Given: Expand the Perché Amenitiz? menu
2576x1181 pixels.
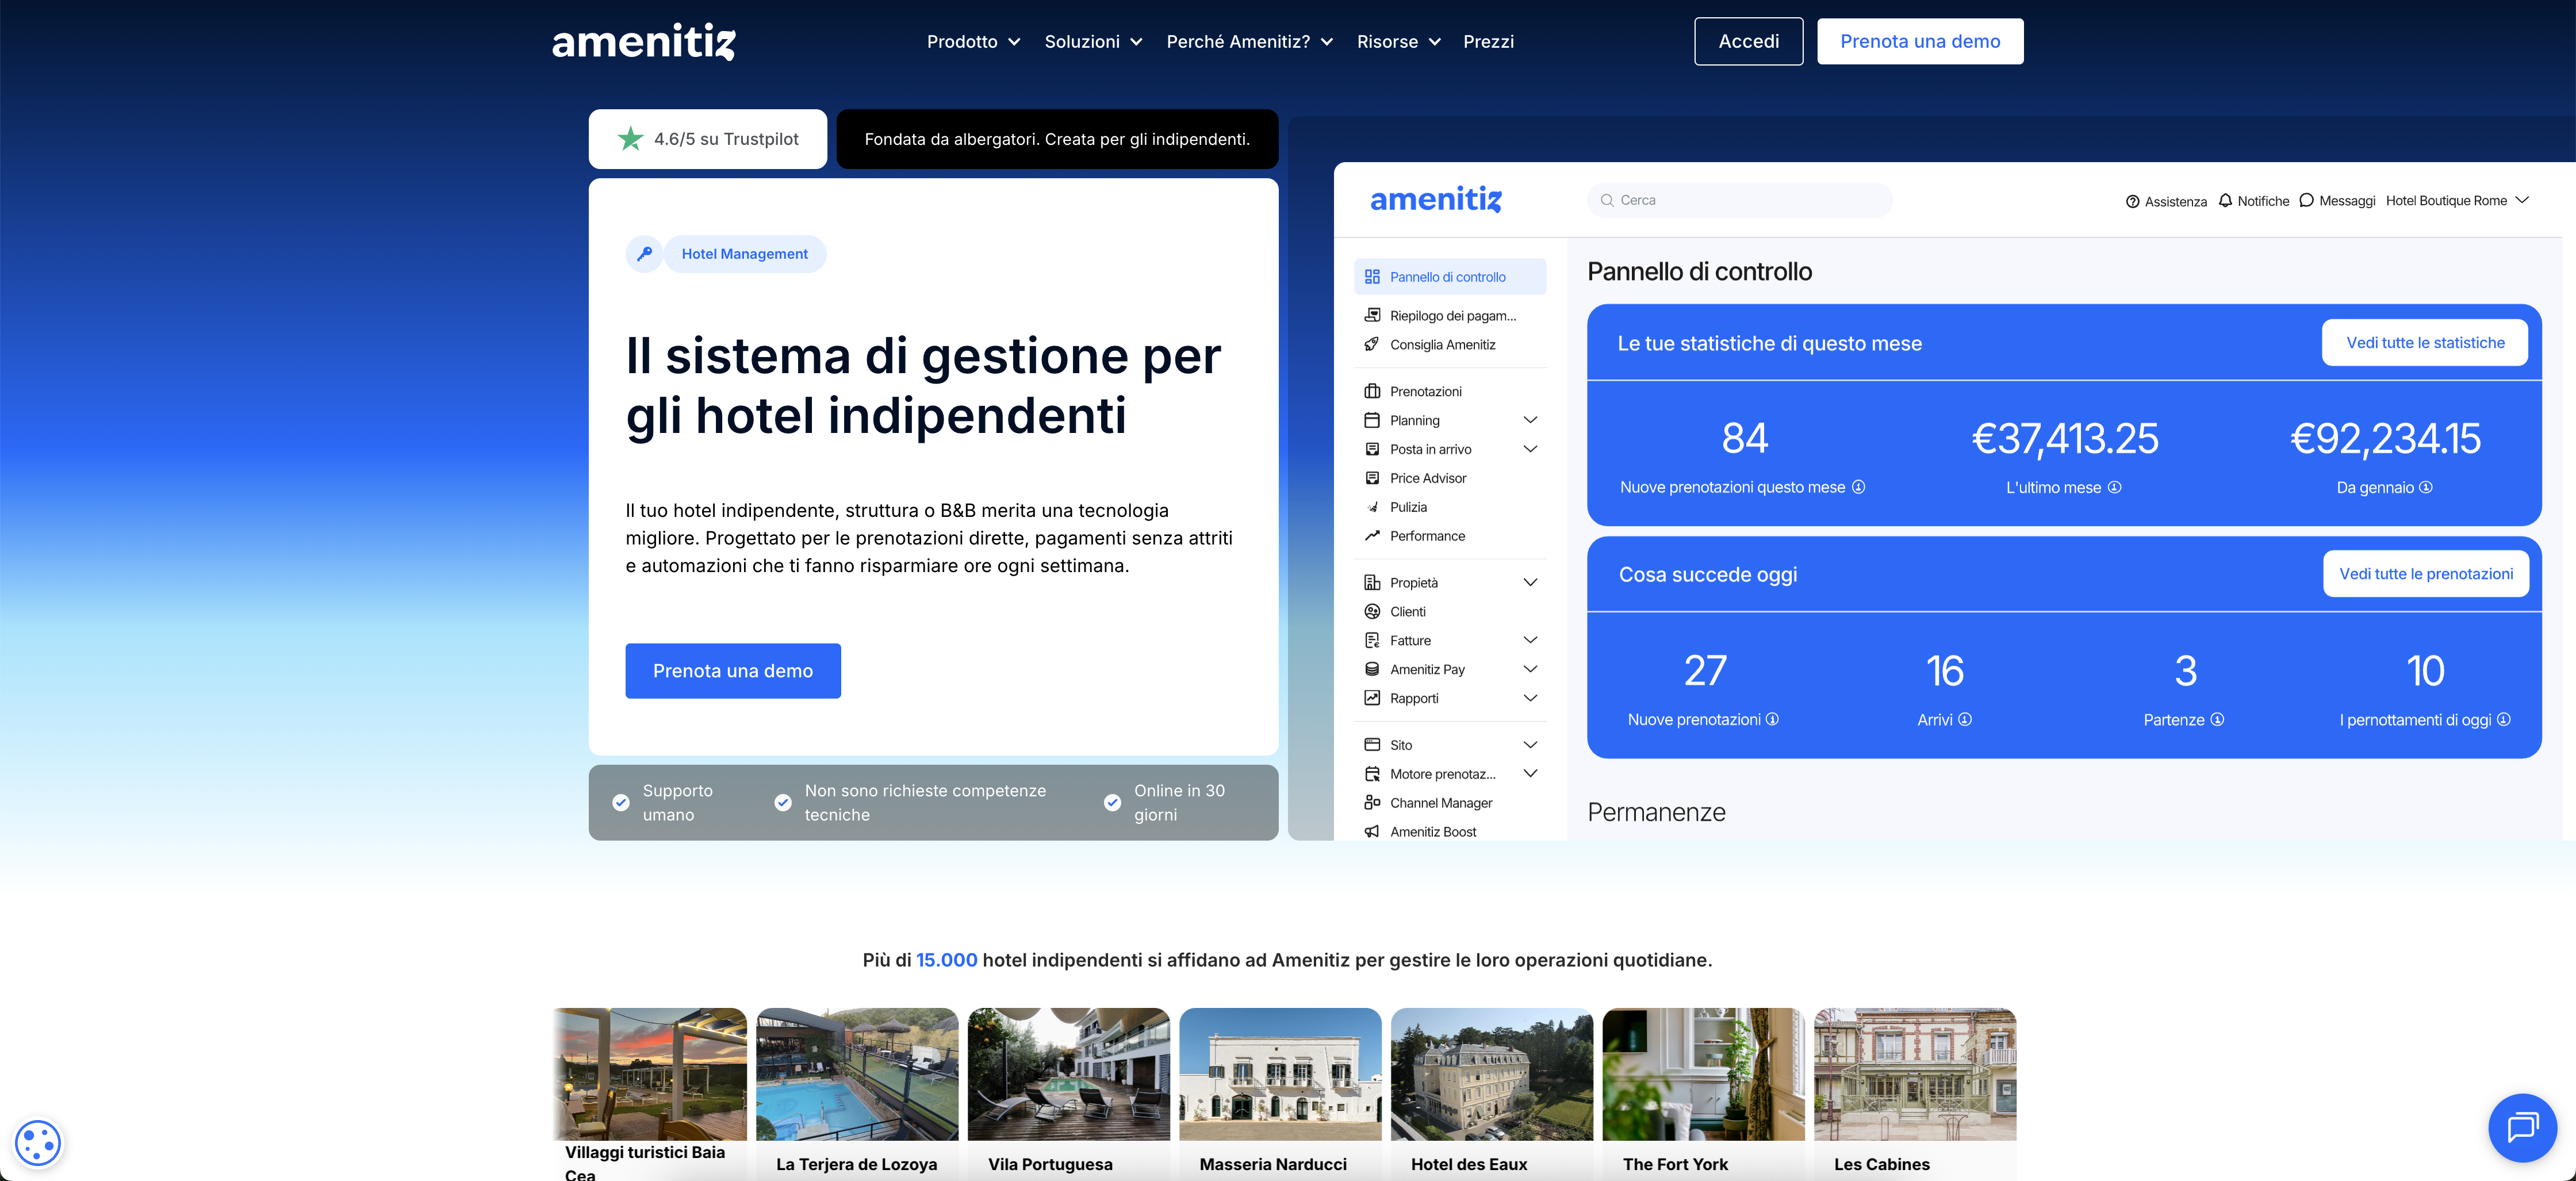Looking at the screenshot, I should [x=1249, y=42].
